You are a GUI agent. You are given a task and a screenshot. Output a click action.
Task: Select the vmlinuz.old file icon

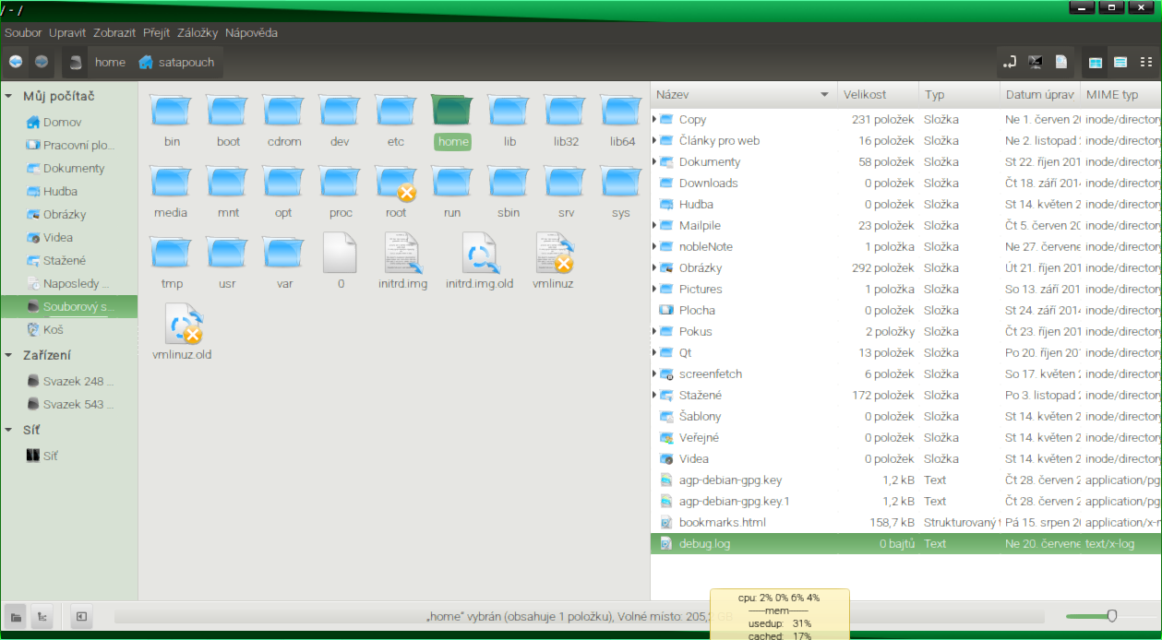[183, 324]
